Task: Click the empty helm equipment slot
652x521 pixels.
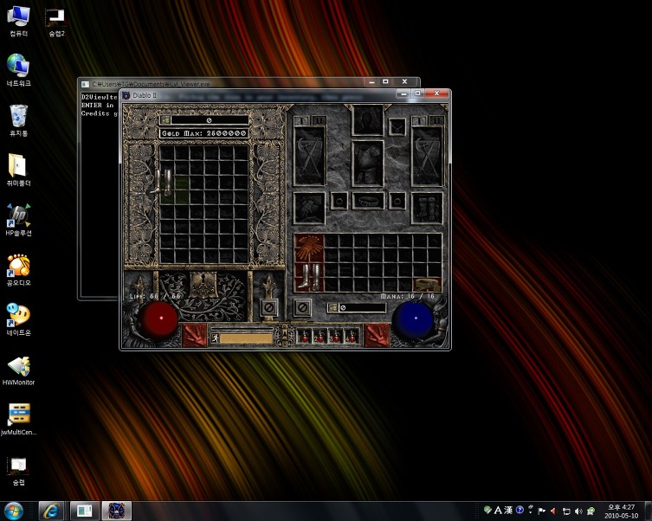Action: coord(367,119)
